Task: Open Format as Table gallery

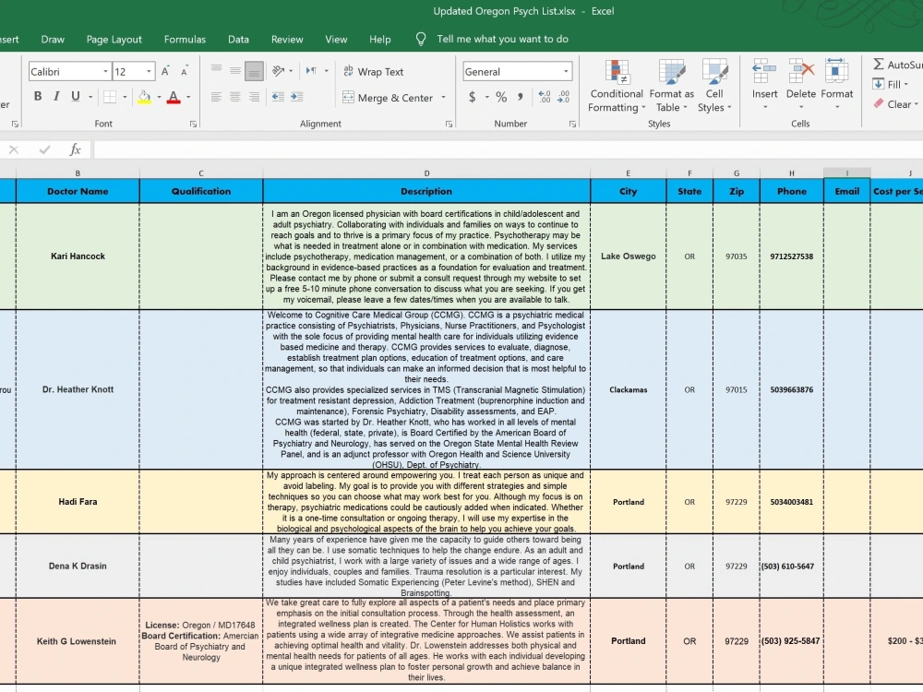Action: pyautogui.click(x=672, y=86)
